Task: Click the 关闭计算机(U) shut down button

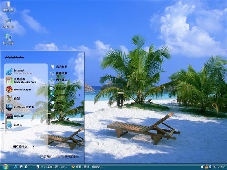Action: [x=68, y=157]
